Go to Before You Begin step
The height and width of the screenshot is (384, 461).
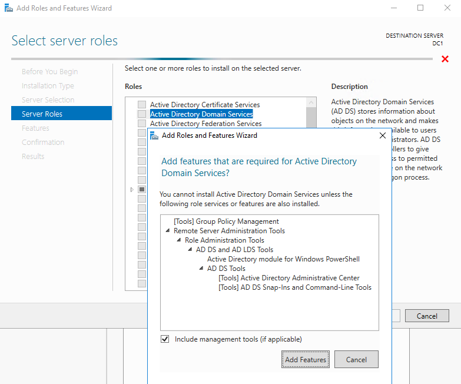click(49, 71)
